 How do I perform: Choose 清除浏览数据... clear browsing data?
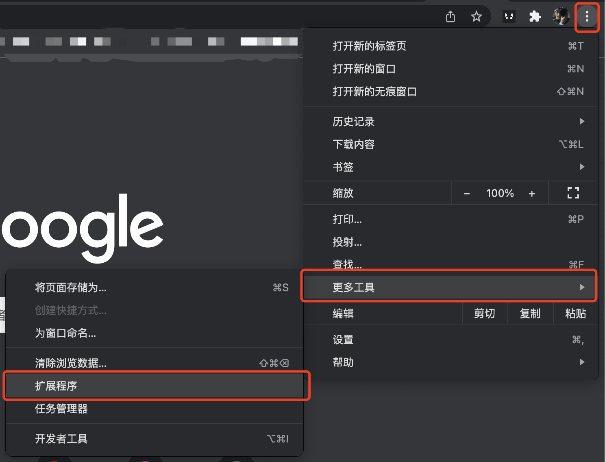click(155, 363)
